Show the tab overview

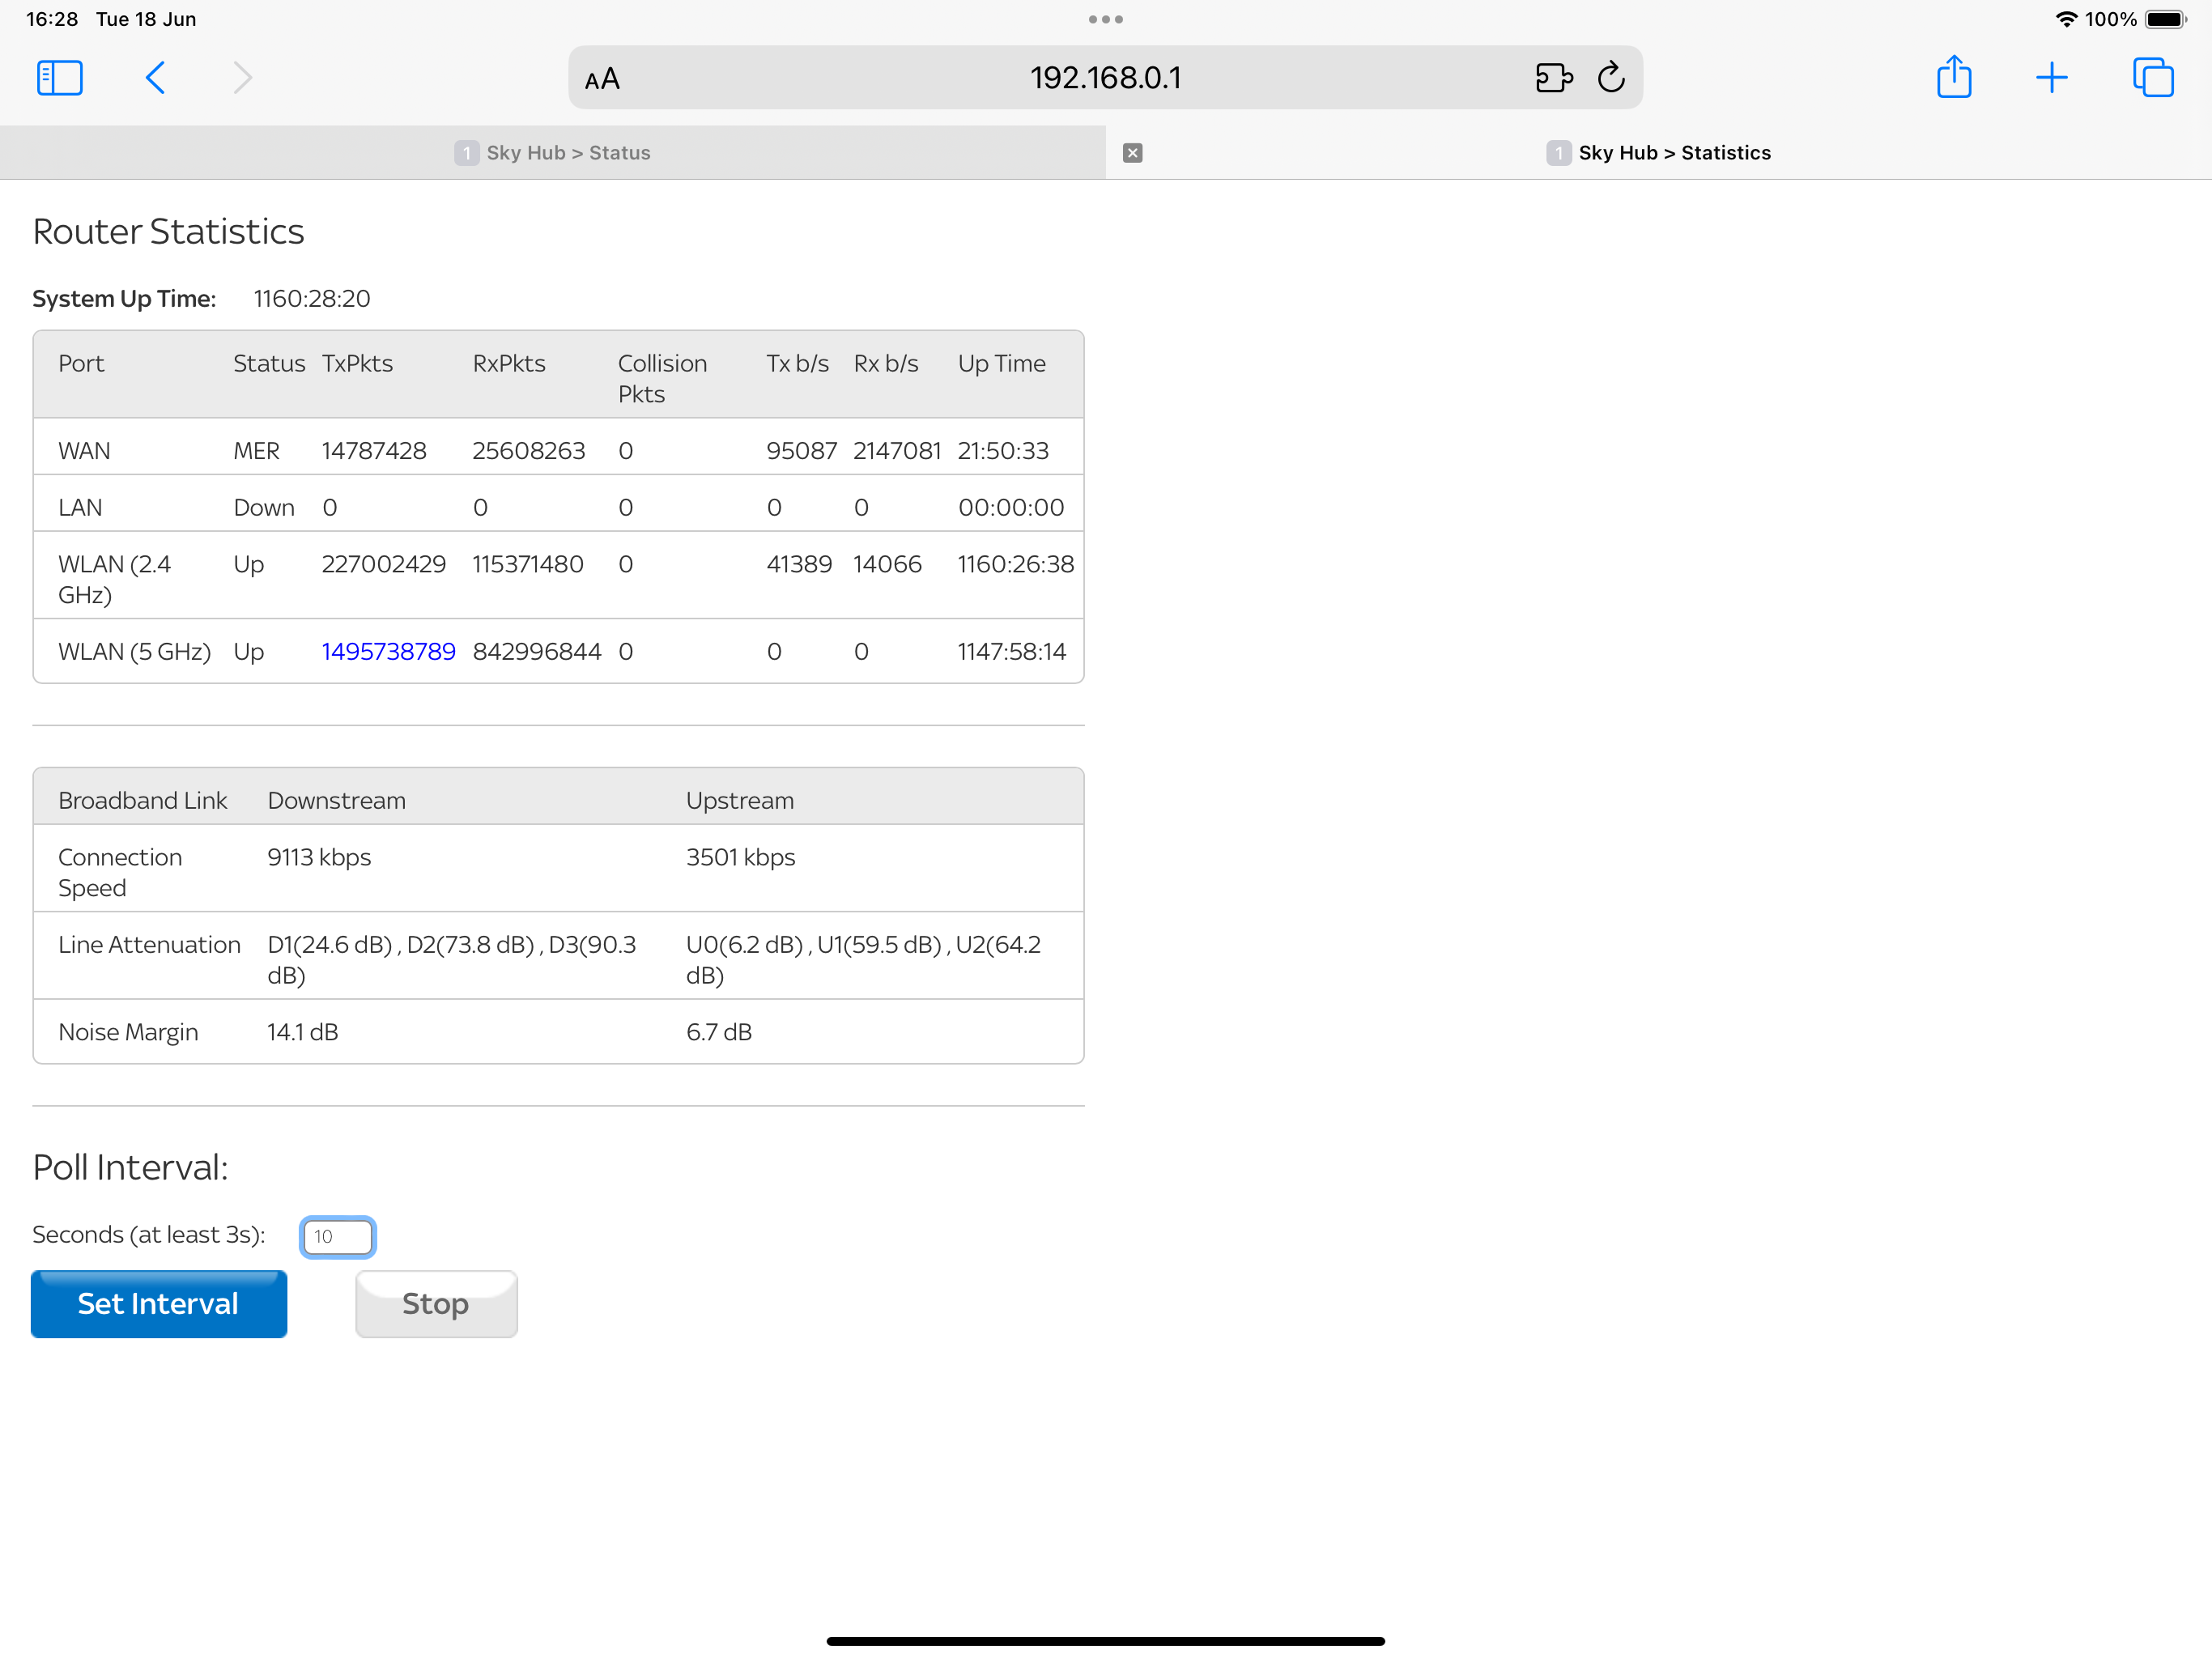(2152, 78)
